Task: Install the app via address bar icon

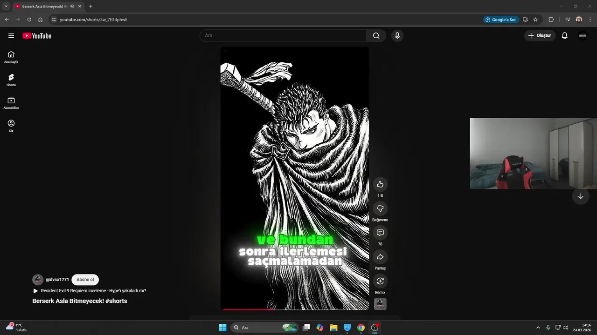Action: click(526, 20)
